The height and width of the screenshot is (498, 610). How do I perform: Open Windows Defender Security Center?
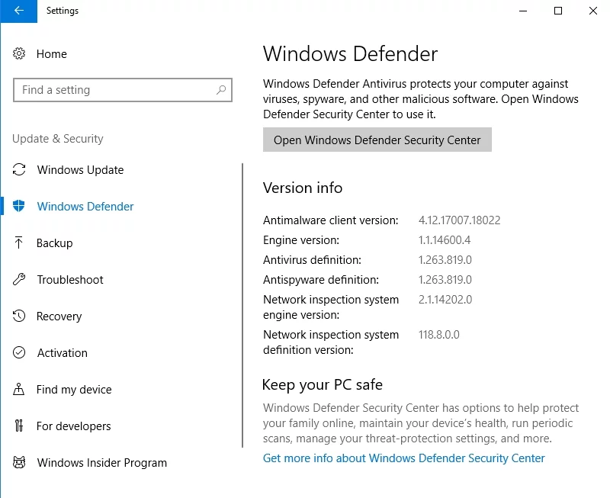pyautogui.click(x=377, y=140)
